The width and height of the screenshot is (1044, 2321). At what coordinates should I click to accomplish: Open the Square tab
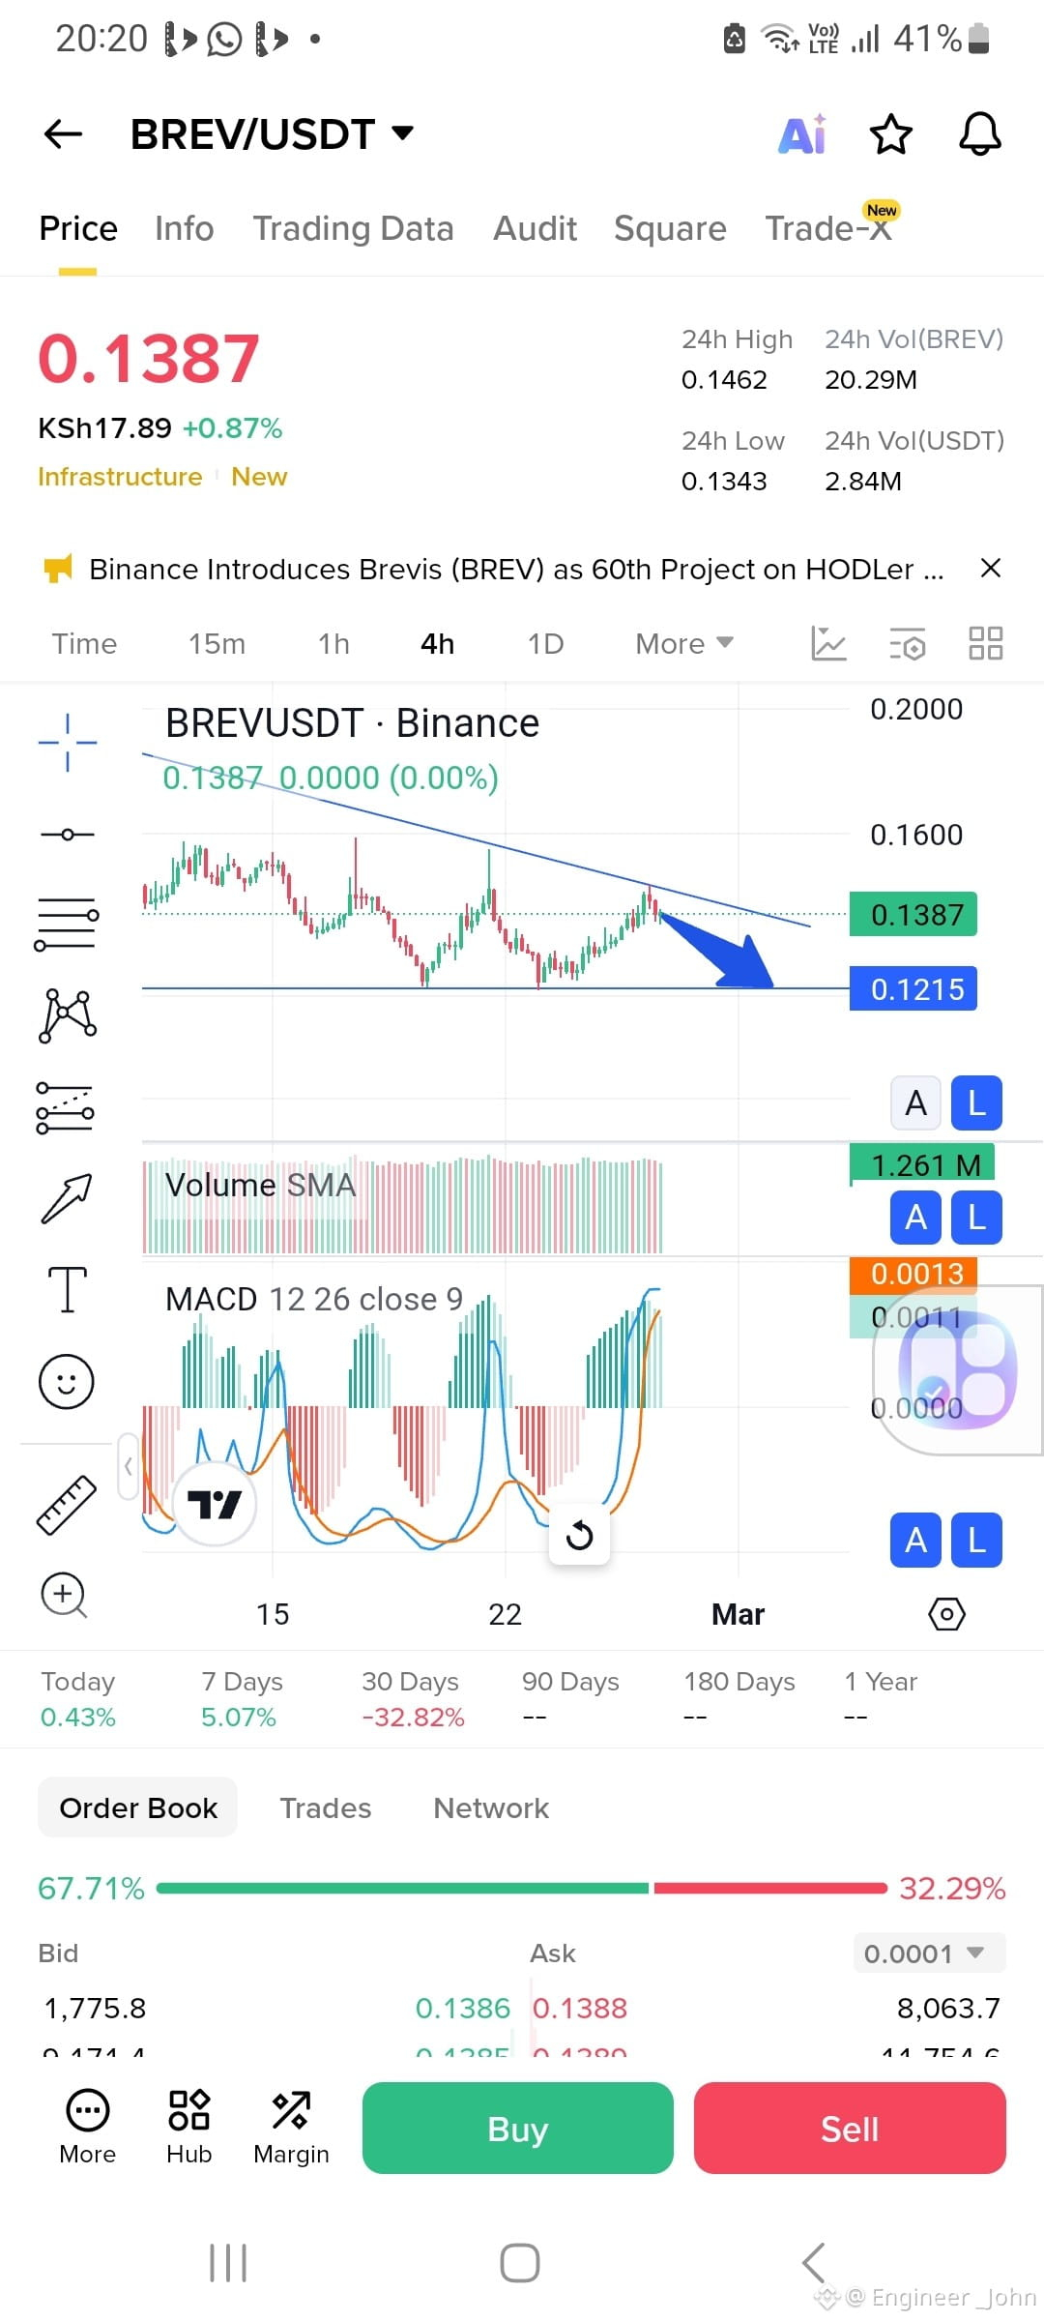coord(670,228)
